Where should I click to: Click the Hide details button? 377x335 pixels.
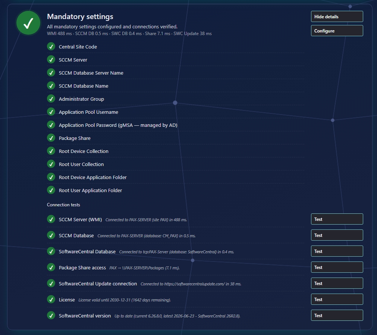tap(337, 16)
